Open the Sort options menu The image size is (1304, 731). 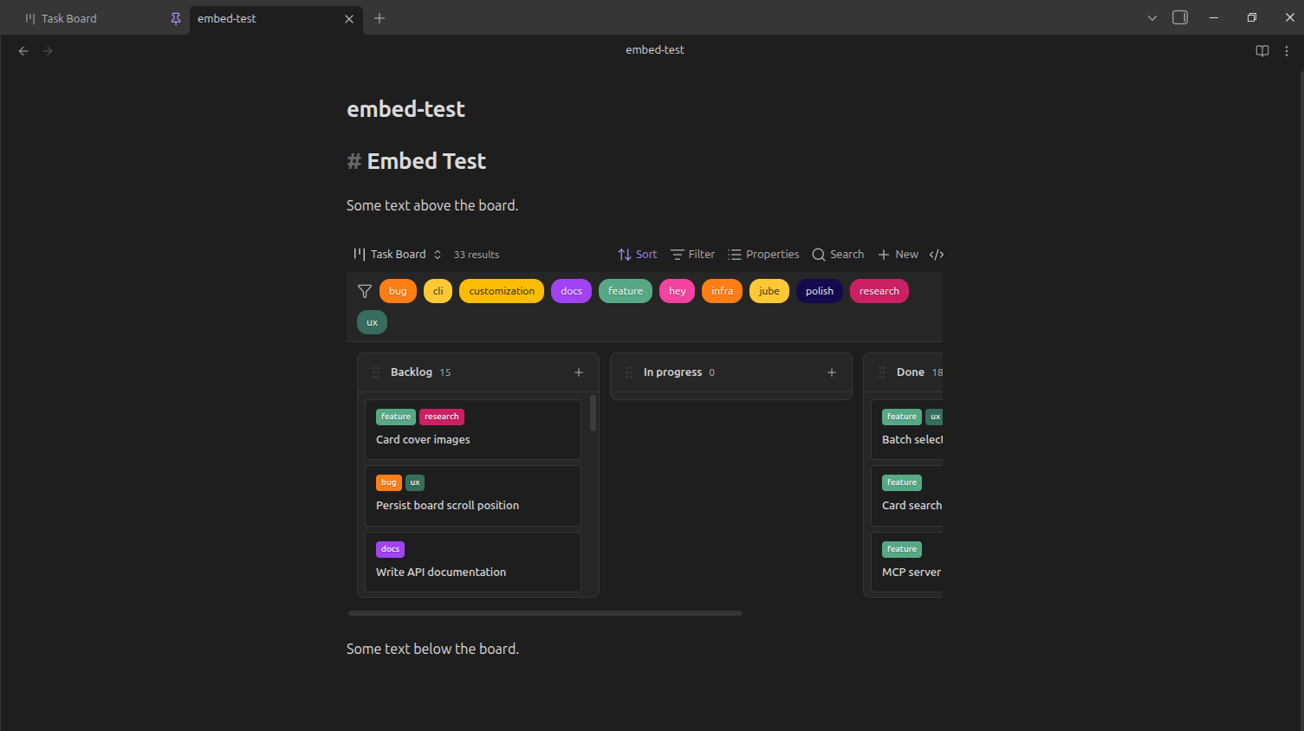tap(638, 255)
